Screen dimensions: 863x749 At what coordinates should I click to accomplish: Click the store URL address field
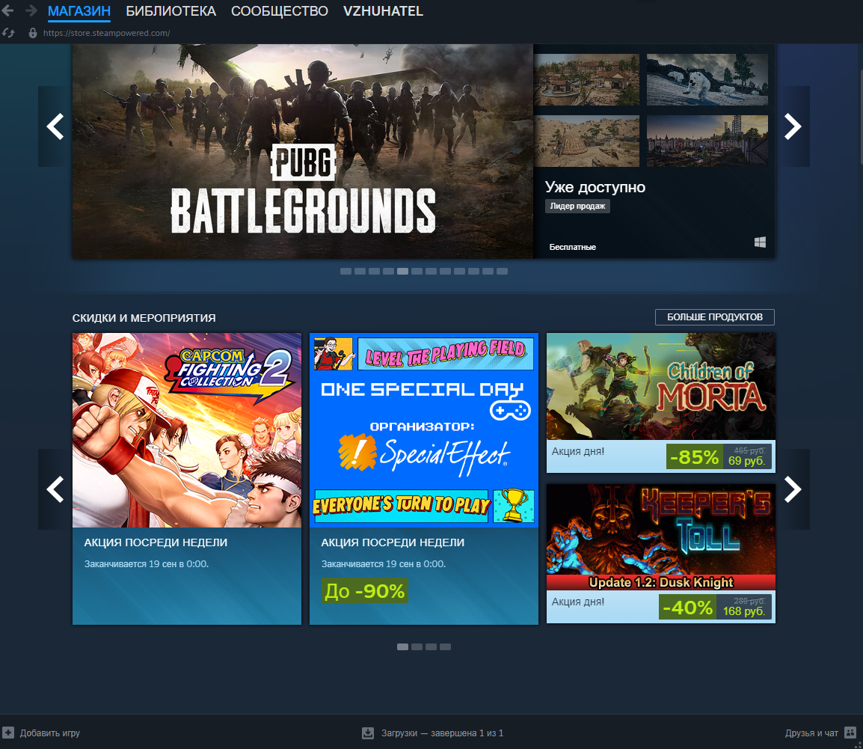click(106, 33)
